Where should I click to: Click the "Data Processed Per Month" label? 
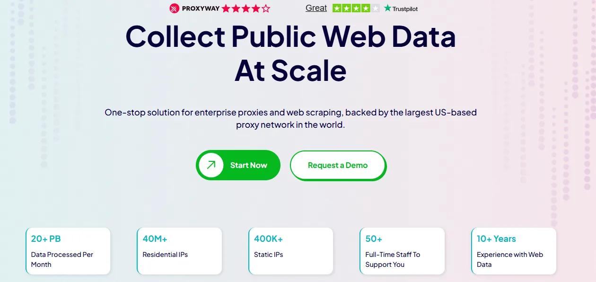(x=62, y=259)
